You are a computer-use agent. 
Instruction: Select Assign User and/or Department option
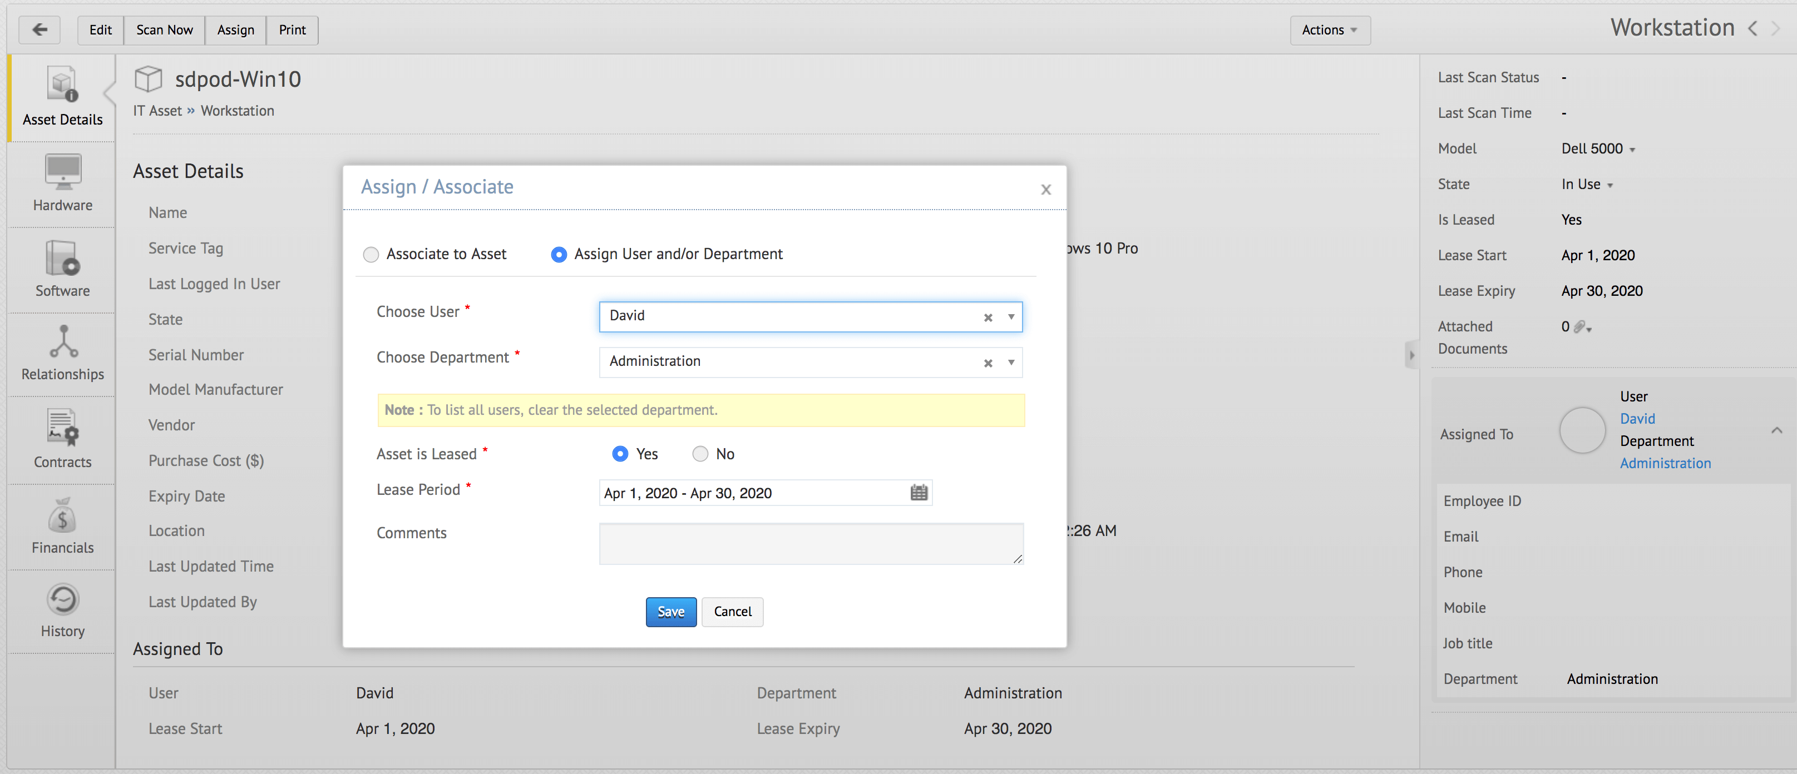pyautogui.click(x=559, y=255)
